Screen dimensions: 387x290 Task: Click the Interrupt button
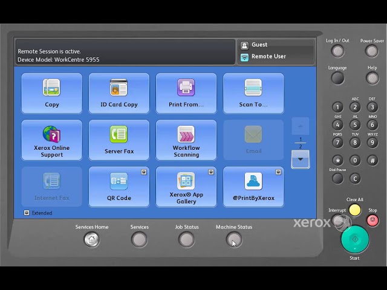(x=337, y=219)
